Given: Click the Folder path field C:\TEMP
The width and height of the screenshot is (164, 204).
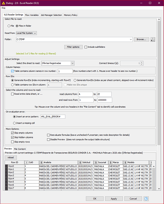Looking at the screenshot, I should coord(74,40).
